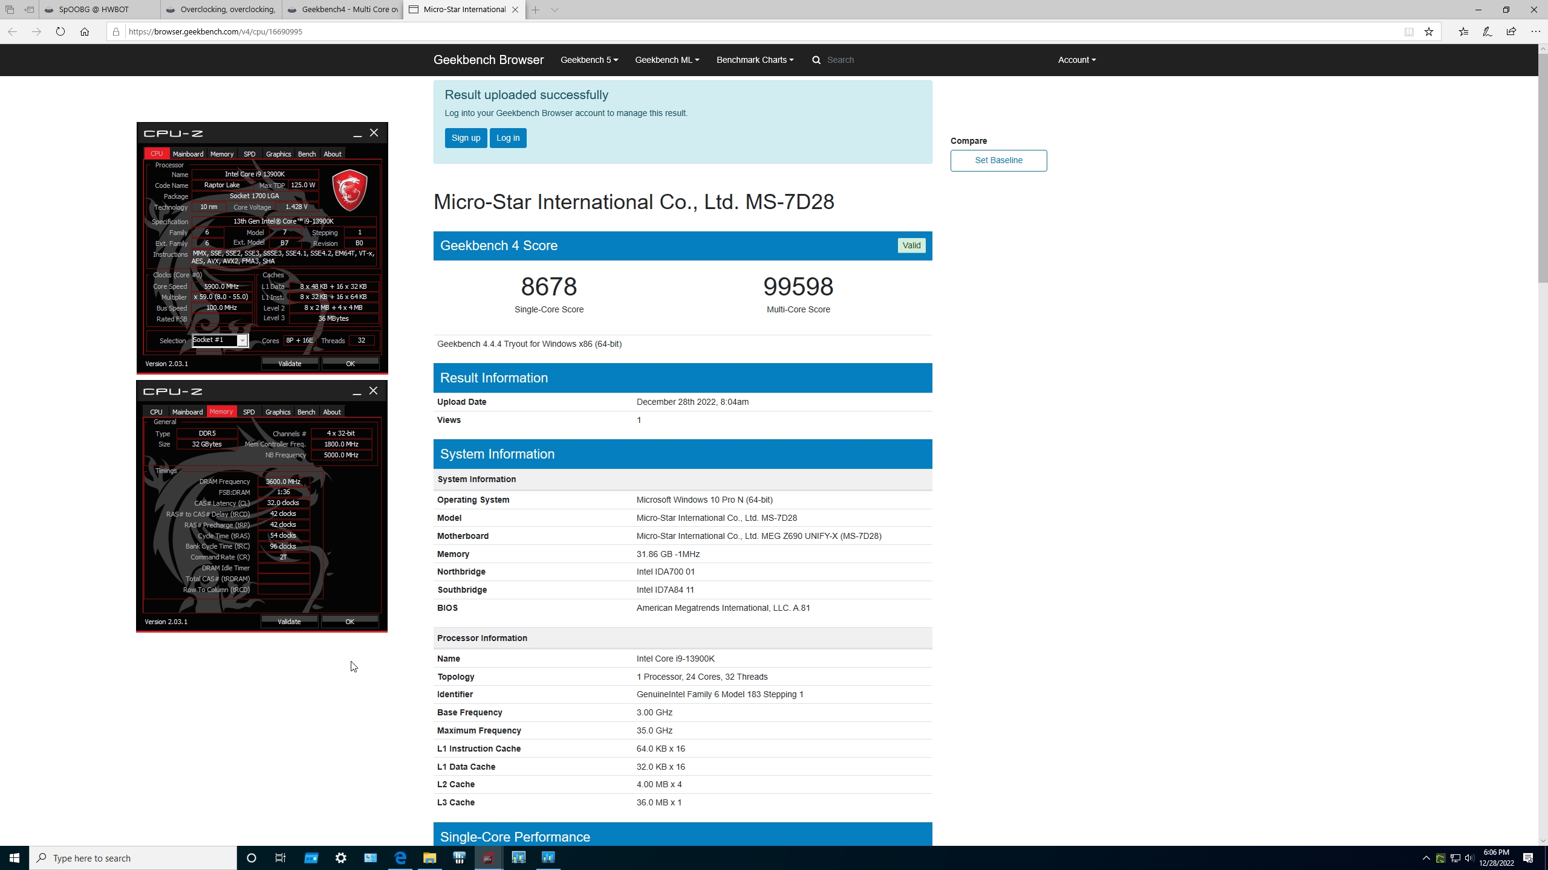
Task: Open the SPD tab in bottom CPU-Z
Action: [x=249, y=412]
